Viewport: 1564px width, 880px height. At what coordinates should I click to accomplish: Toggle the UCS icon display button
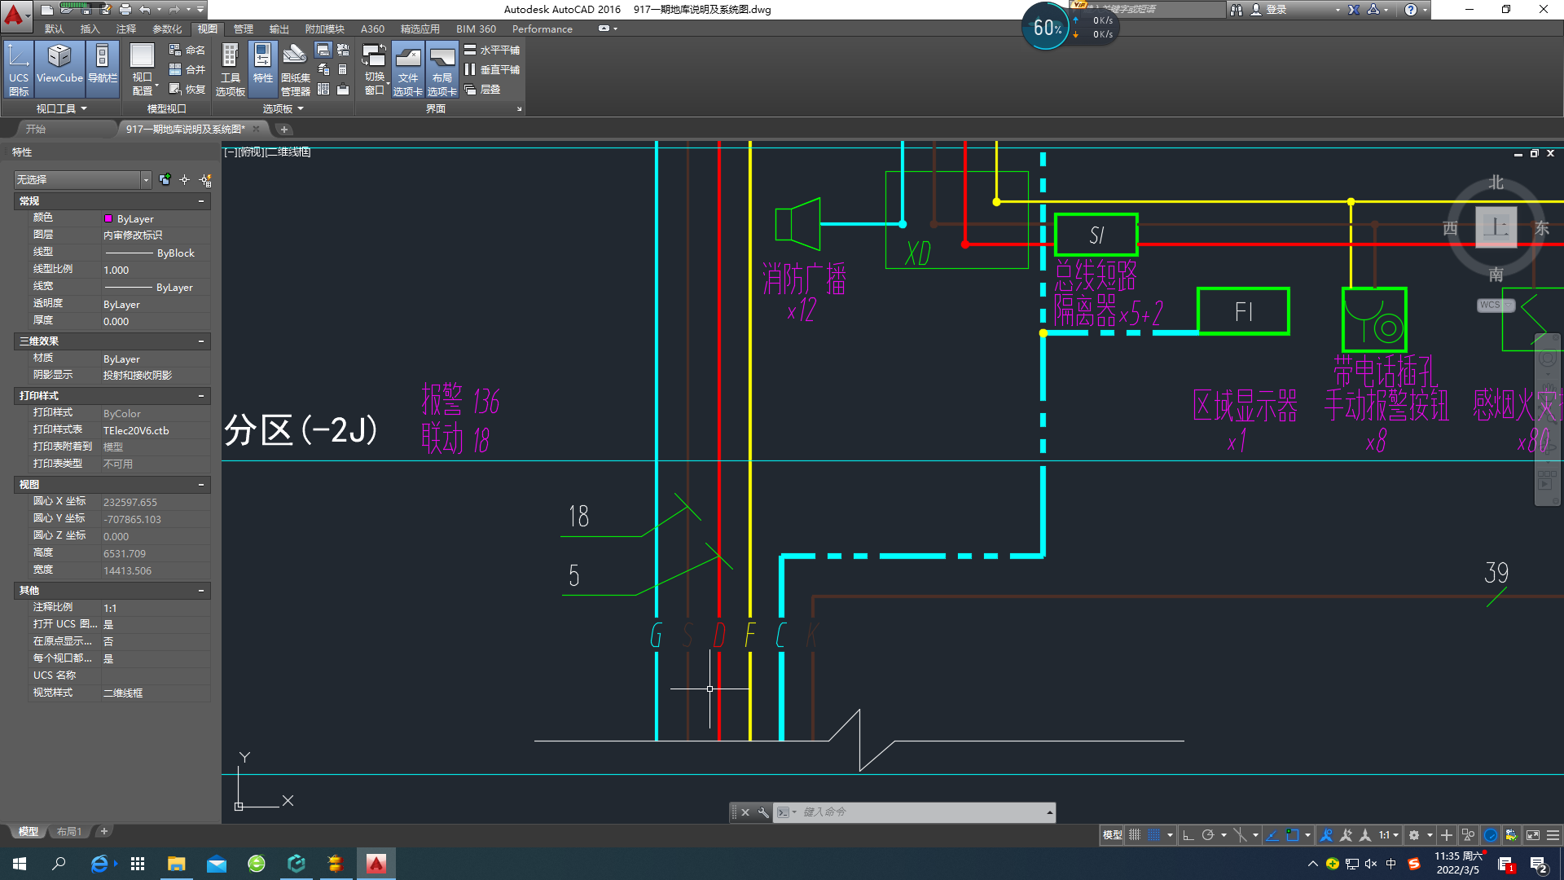coord(19,69)
